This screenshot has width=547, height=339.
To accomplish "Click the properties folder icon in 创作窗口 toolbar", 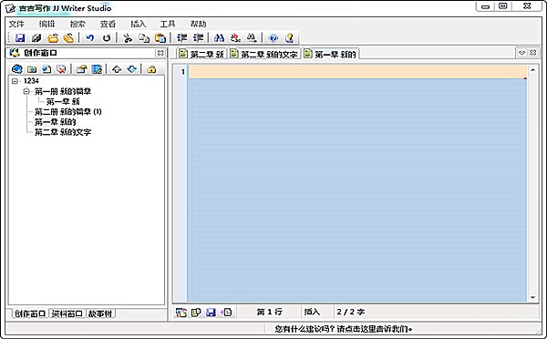I will pos(82,69).
